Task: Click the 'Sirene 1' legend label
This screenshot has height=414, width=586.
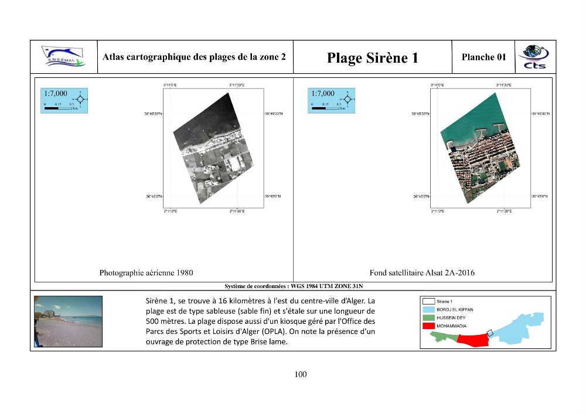Action: (444, 301)
